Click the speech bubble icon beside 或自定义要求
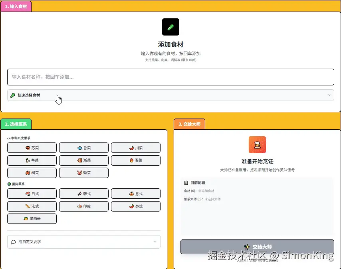341x269 pixels. click(x=14, y=242)
